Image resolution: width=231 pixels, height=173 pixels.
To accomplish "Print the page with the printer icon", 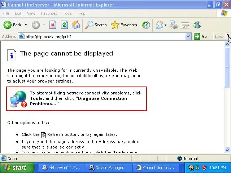I will point(174,25).
